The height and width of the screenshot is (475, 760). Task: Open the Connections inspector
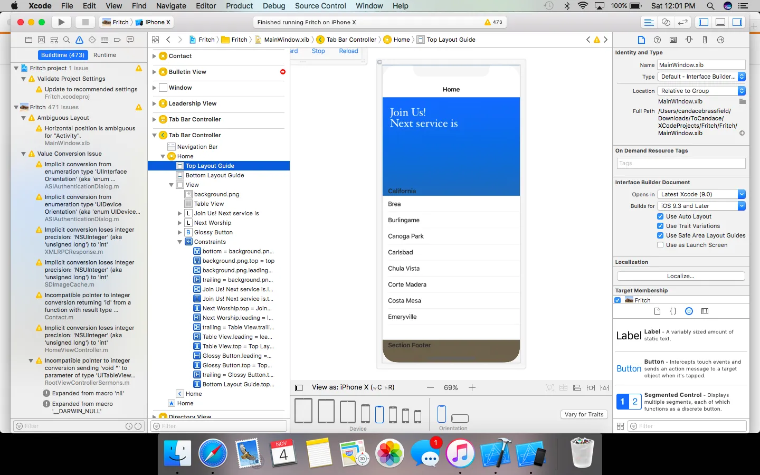(x=720, y=40)
